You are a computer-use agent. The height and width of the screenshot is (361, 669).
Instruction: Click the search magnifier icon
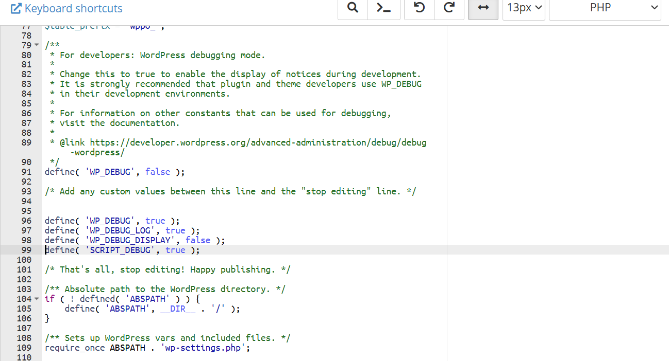click(353, 8)
